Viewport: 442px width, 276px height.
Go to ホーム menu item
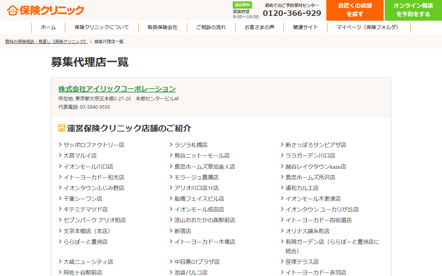click(x=48, y=27)
